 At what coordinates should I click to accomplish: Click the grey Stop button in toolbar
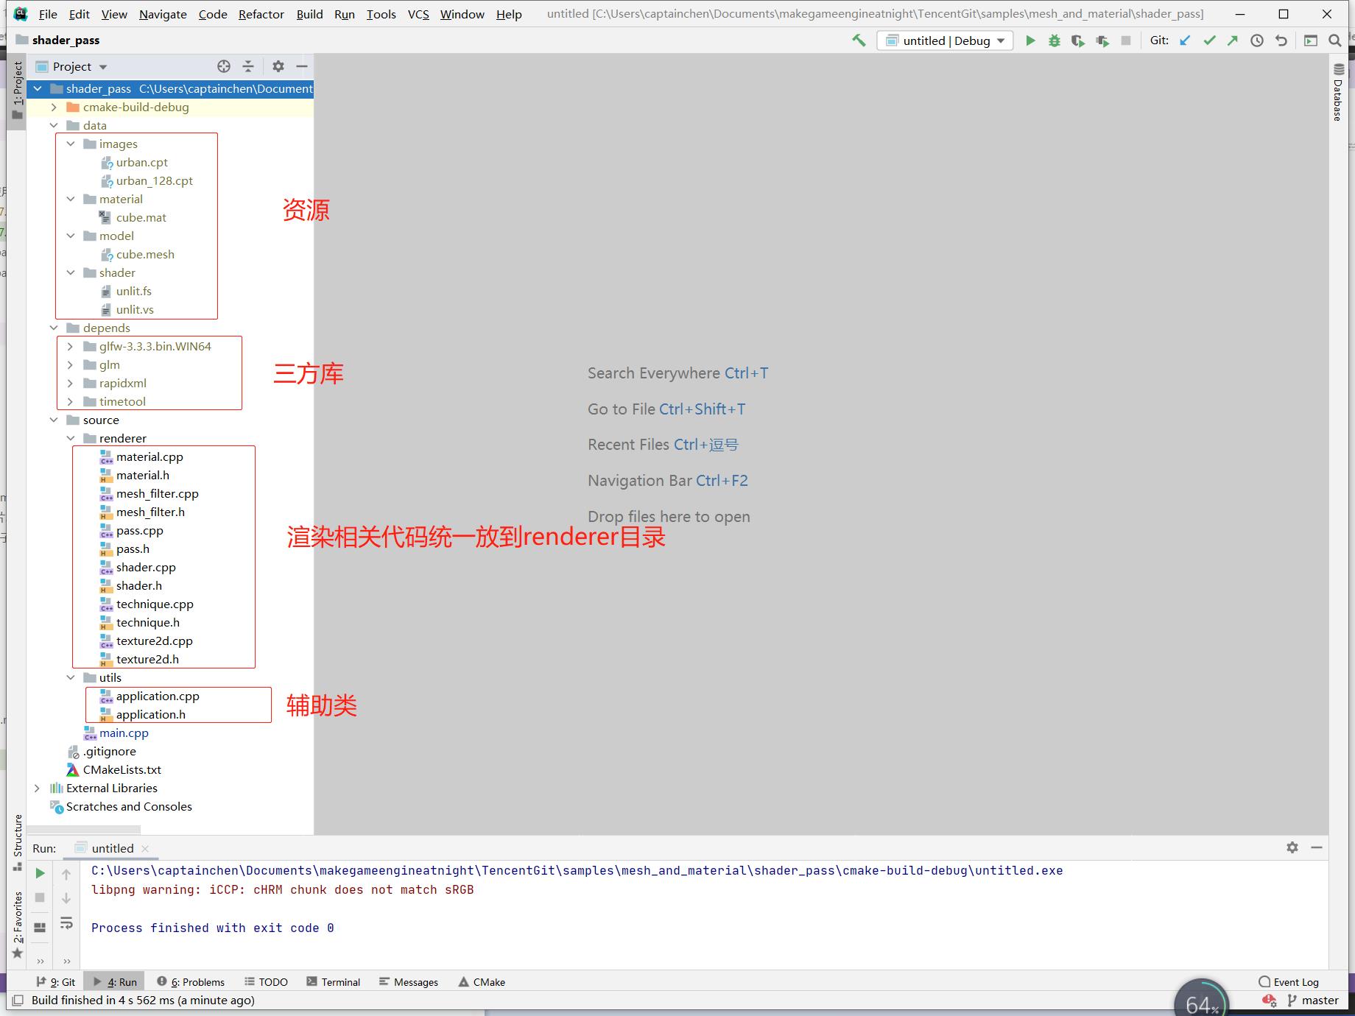coord(1126,40)
